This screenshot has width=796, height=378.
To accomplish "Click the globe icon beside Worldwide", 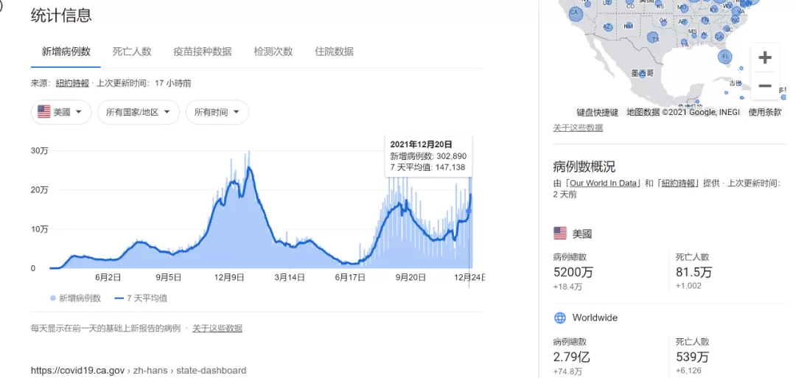I will 560,318.
